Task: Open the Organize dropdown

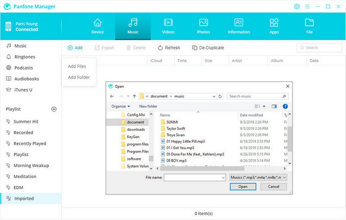Action: 121,107
